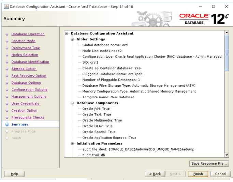The height and width of the screenshot is (182, 233).
Task: Select the 'Oracle Text: True' row
Action: (97, 115)
